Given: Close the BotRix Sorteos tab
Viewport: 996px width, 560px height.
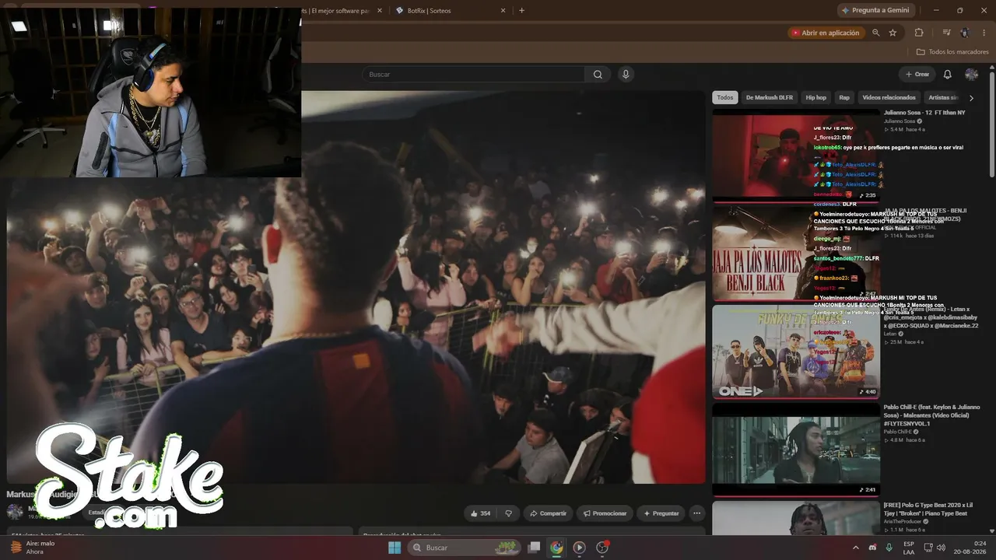Looking at the screenshot, I should click(x=503, y=11).
